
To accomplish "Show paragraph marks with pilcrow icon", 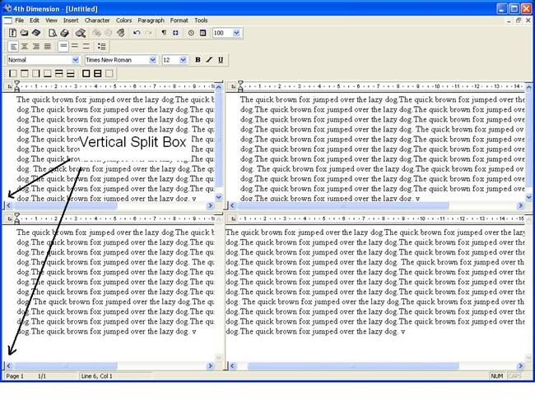I will pos(164,33).
